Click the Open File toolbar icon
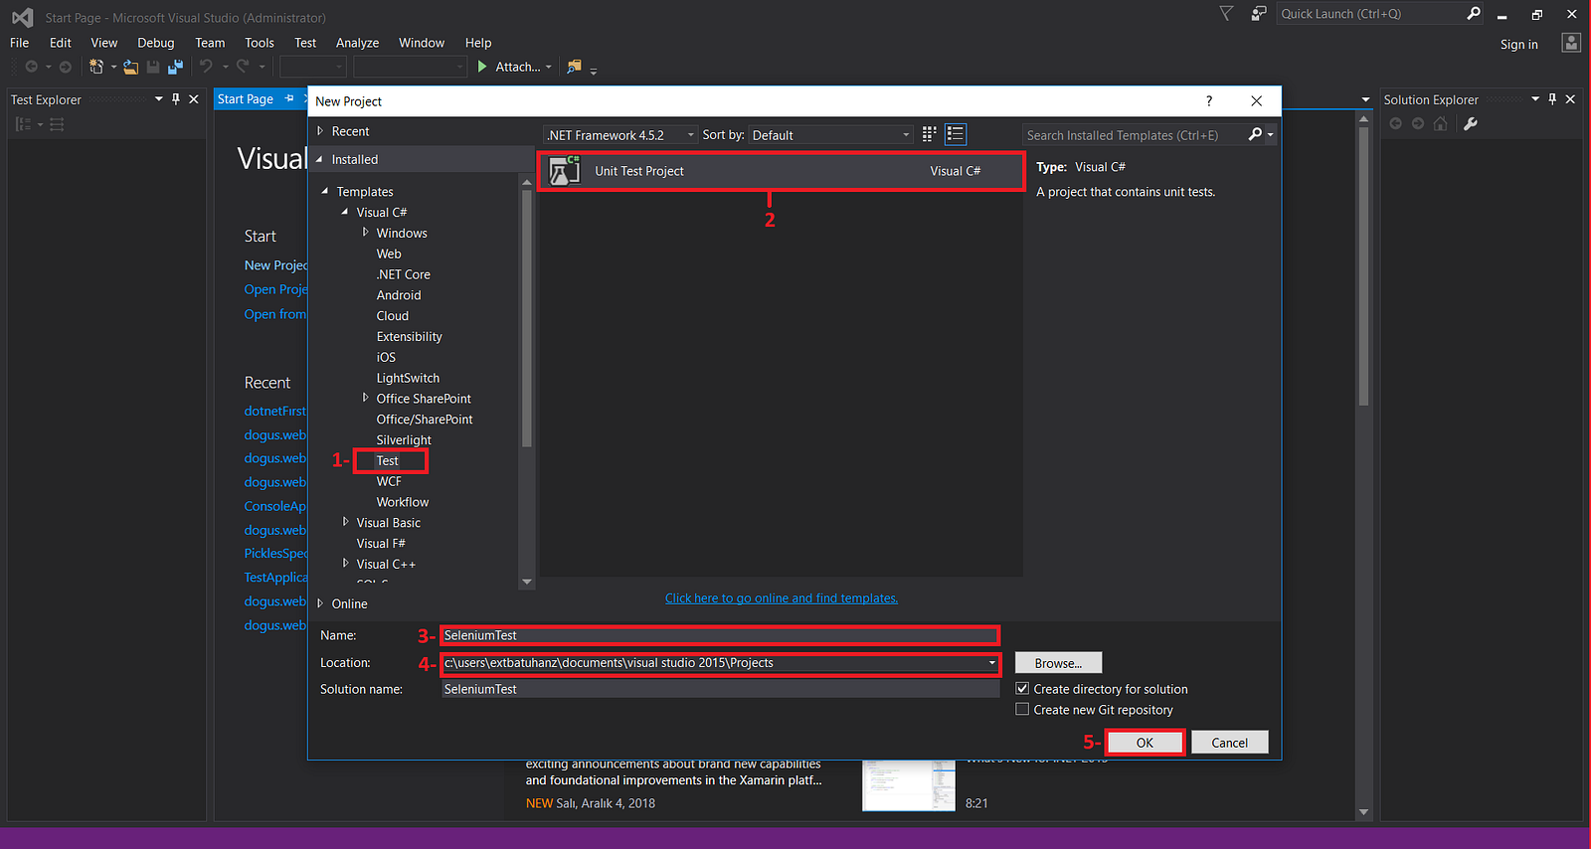This screenshot has height=849, width=1591. click(x=130, y=67)
